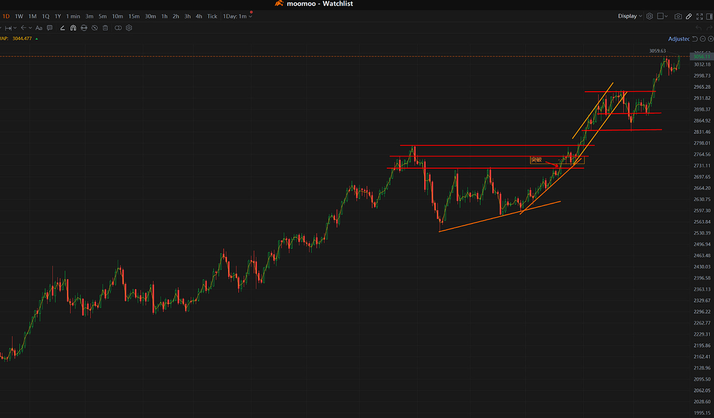714x418 pixels.
Task: Select the Aa text annotation tool
Action: [39, 28]
